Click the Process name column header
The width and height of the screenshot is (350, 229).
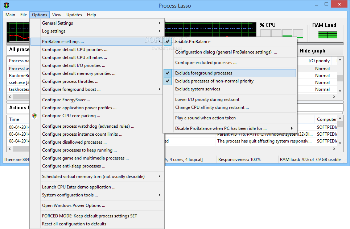[19, 60]
